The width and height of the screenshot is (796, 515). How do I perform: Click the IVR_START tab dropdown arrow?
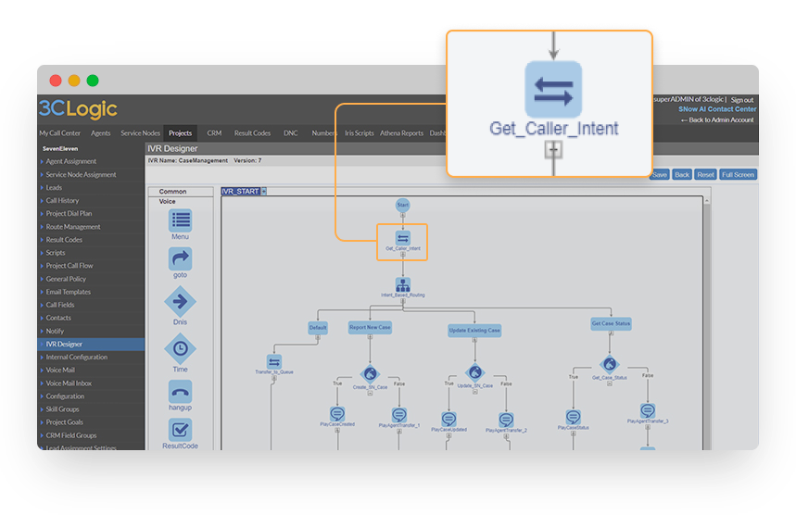click(264, 192)
